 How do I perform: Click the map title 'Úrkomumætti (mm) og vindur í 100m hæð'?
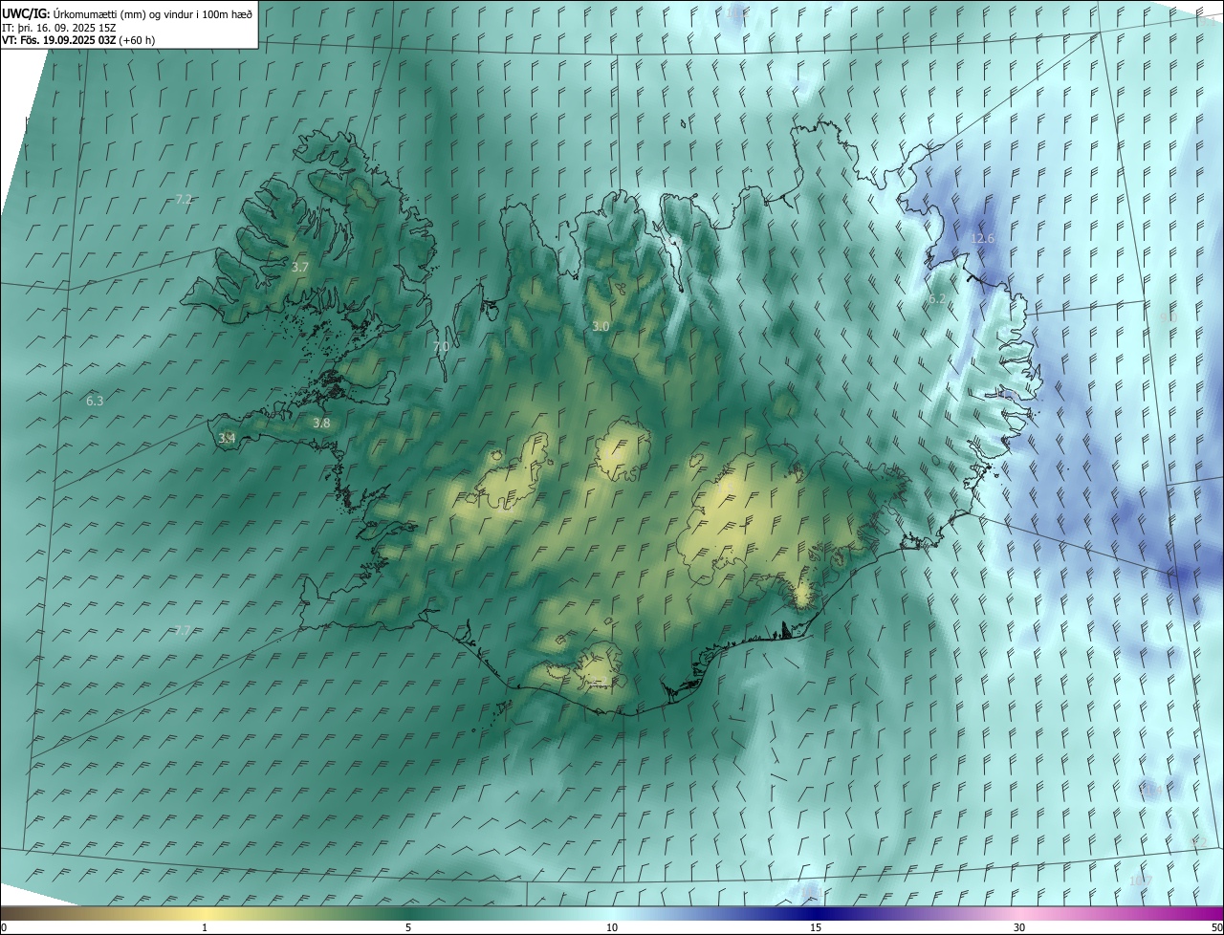pos(152,13)
